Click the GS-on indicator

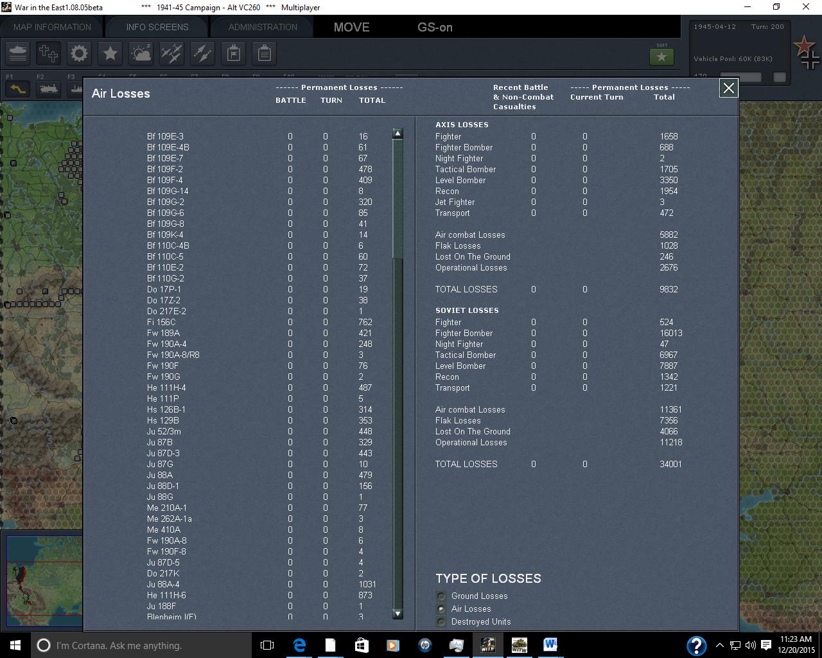(435, 27)
